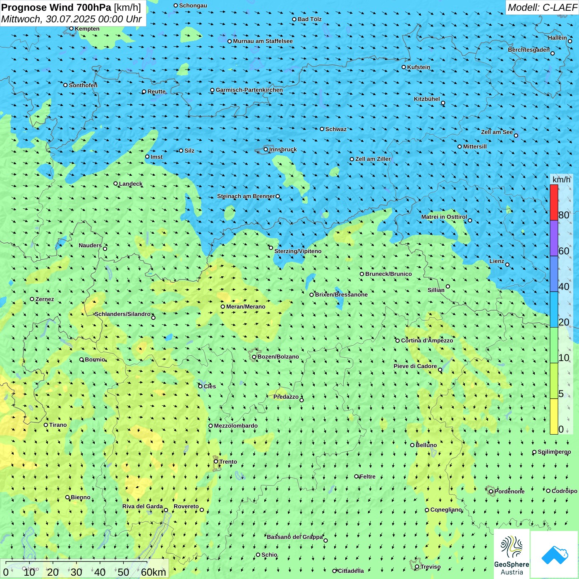
Task: Click the date Mittwoch, 30.07.2025 00:00 Uhr
Action: 71,19
